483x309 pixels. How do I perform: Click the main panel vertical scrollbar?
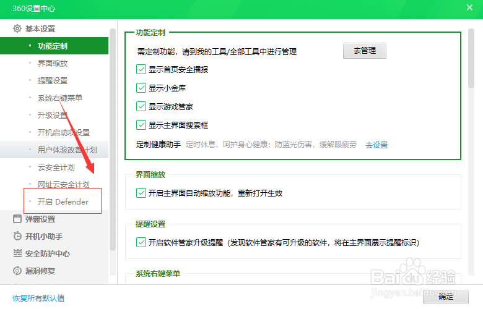(471, 59)
